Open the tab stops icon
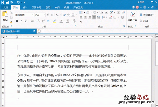 pos(118,12)
